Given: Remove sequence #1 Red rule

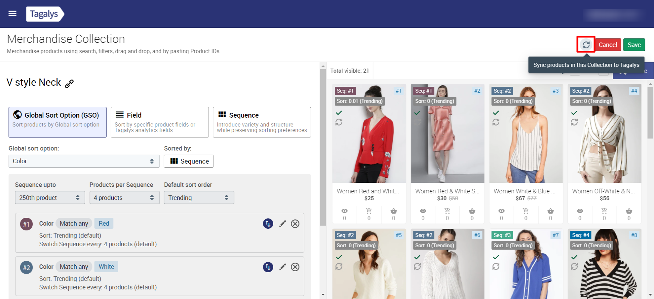Looking at the screenshot, I should [x=295, y=224].
